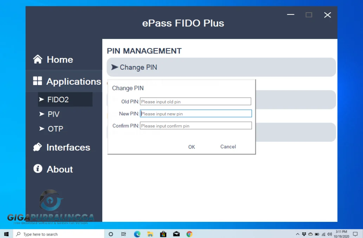Open the Mail app from taskbar

tap(176, 234)
